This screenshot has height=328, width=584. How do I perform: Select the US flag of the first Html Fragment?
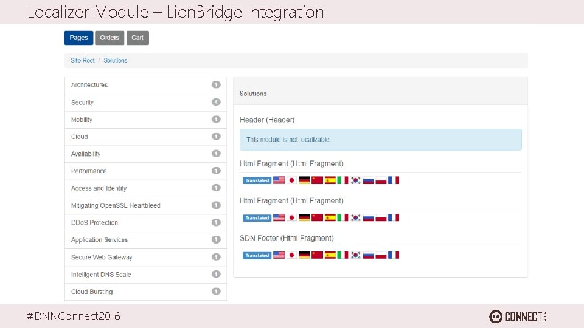[279, 180]
